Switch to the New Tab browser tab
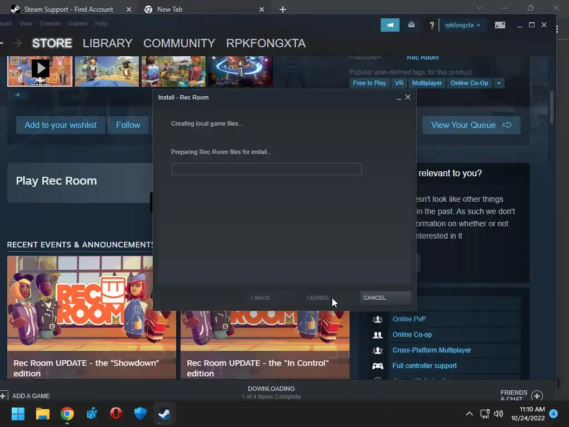The width and height of the screenshot is (569, 427). [169, 9]
